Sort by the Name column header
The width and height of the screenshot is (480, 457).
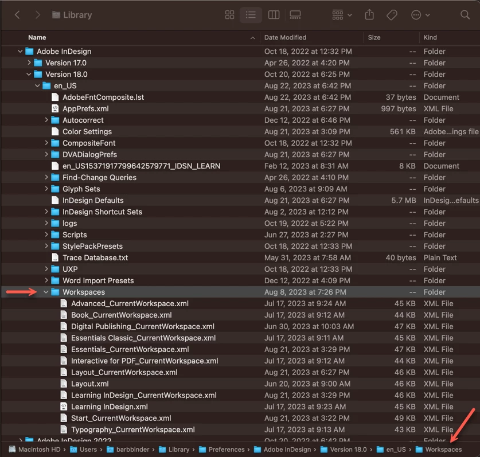[37, 37]
